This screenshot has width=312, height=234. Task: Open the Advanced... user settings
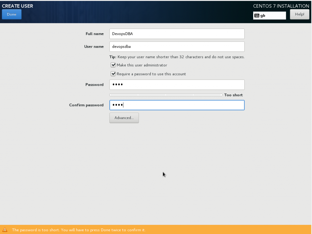pos(124,118)
